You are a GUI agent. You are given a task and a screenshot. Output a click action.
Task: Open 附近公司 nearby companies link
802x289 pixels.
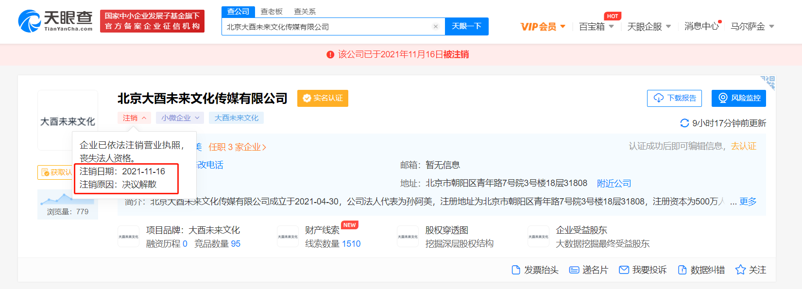(614, 184)
